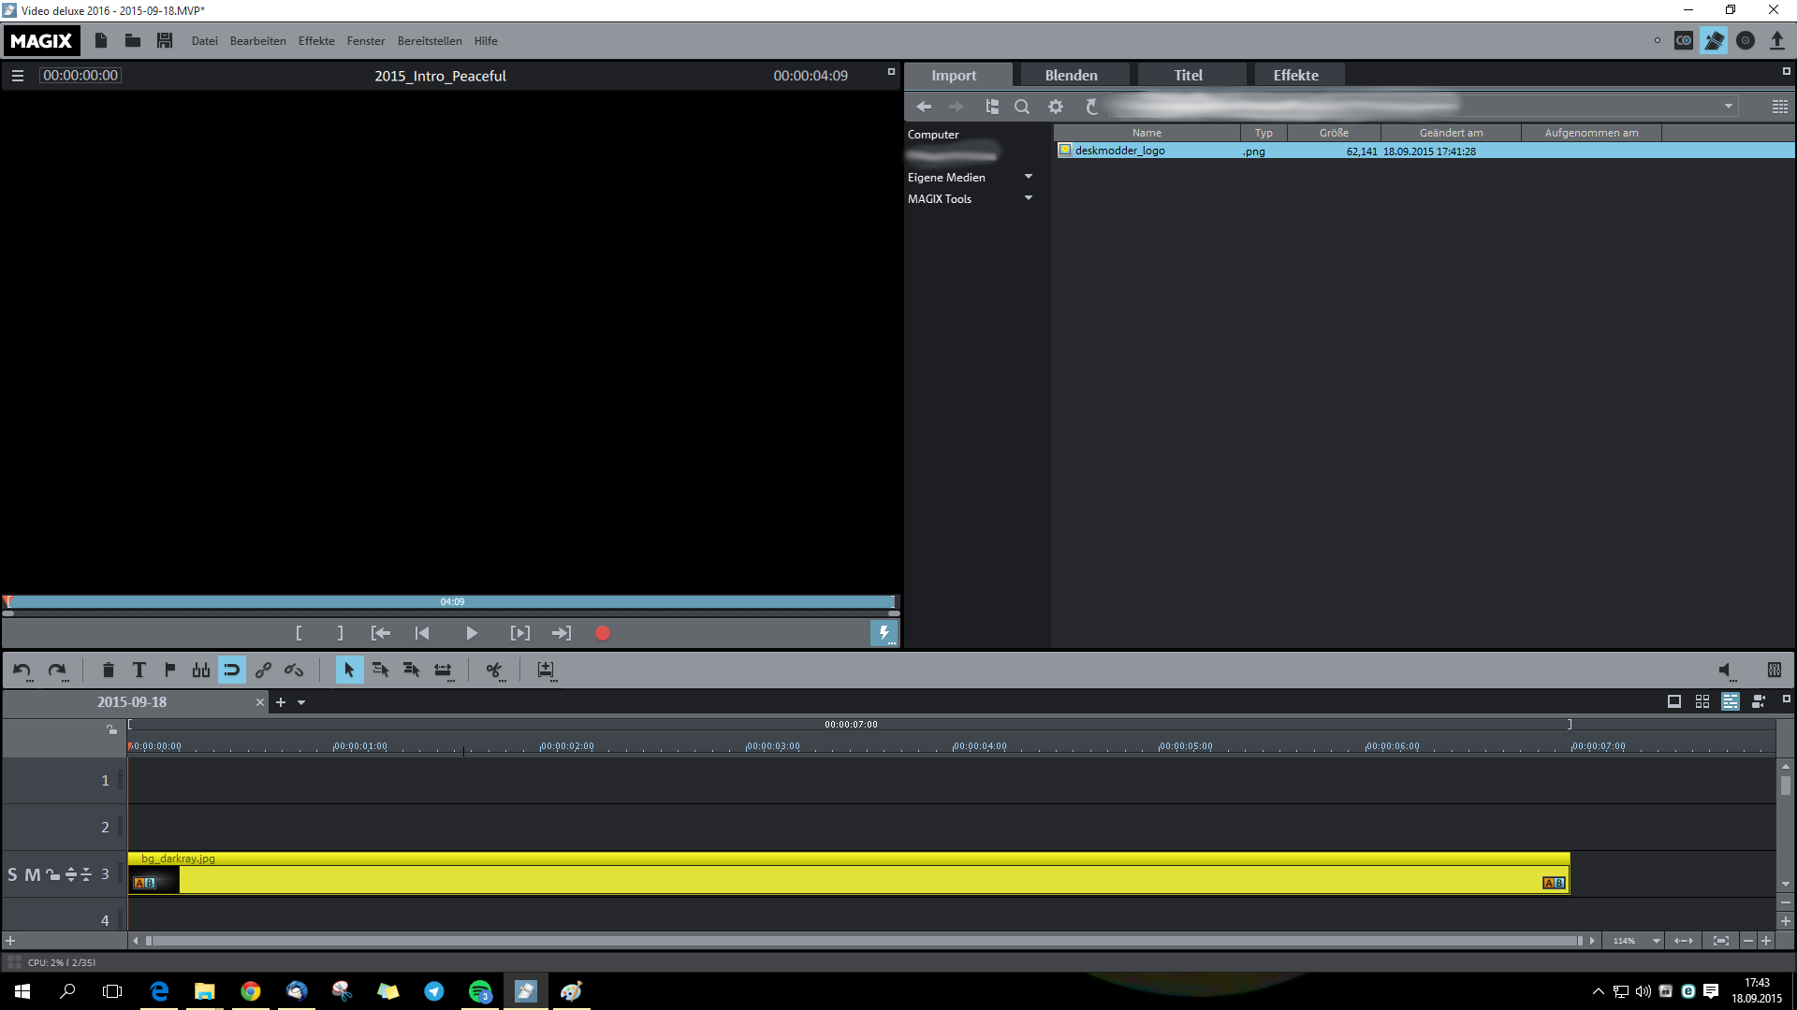Toggle the timeline ruler lock icon
The image size is (1797, 1010).
[x=111, y=729]
